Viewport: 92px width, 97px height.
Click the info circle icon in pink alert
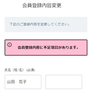coord(9,45)
